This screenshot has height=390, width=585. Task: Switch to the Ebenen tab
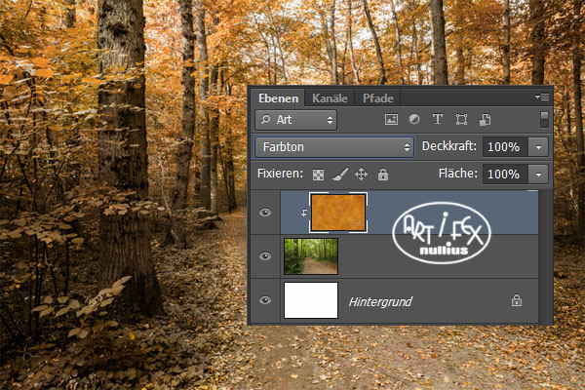coord(278,98)
